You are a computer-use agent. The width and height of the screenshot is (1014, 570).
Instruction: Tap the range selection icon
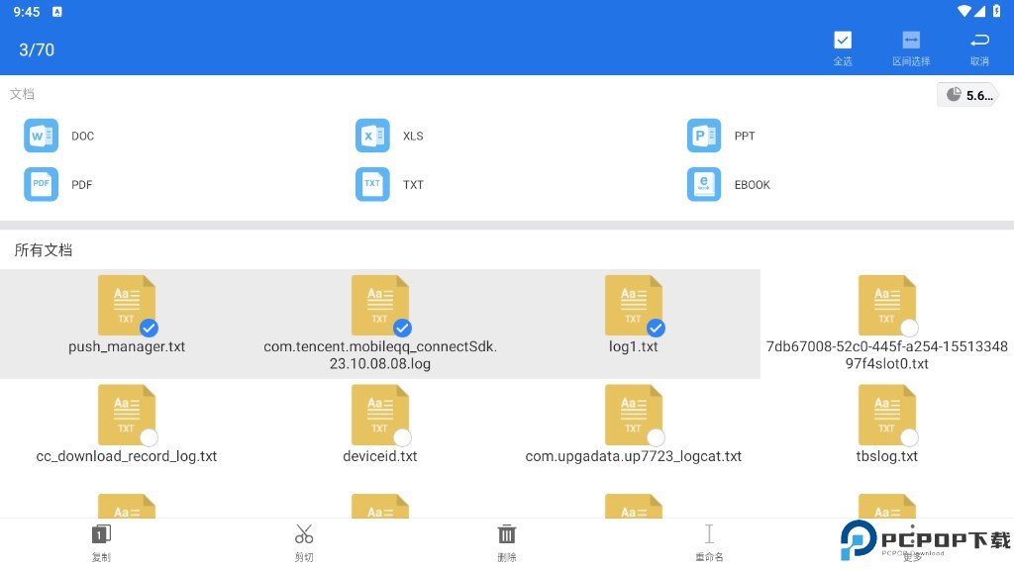(x=910, y=41)
